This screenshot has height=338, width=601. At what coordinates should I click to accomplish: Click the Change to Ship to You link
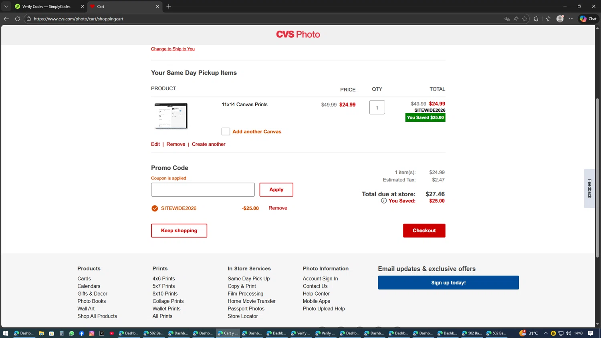(173, 49)
